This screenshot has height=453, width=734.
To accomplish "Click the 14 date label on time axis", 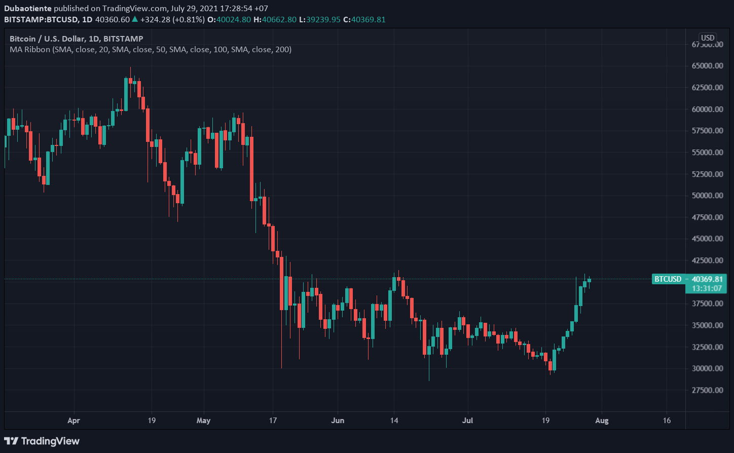I will (x=394, y=421).
